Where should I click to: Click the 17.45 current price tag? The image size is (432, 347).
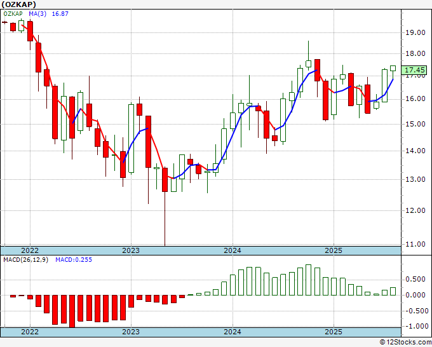click(414, 71)
